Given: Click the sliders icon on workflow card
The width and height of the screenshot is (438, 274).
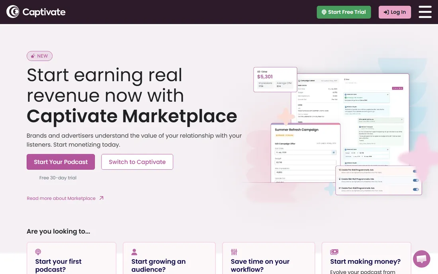Looking at the screenshot, I should click(x=234, y=252).
